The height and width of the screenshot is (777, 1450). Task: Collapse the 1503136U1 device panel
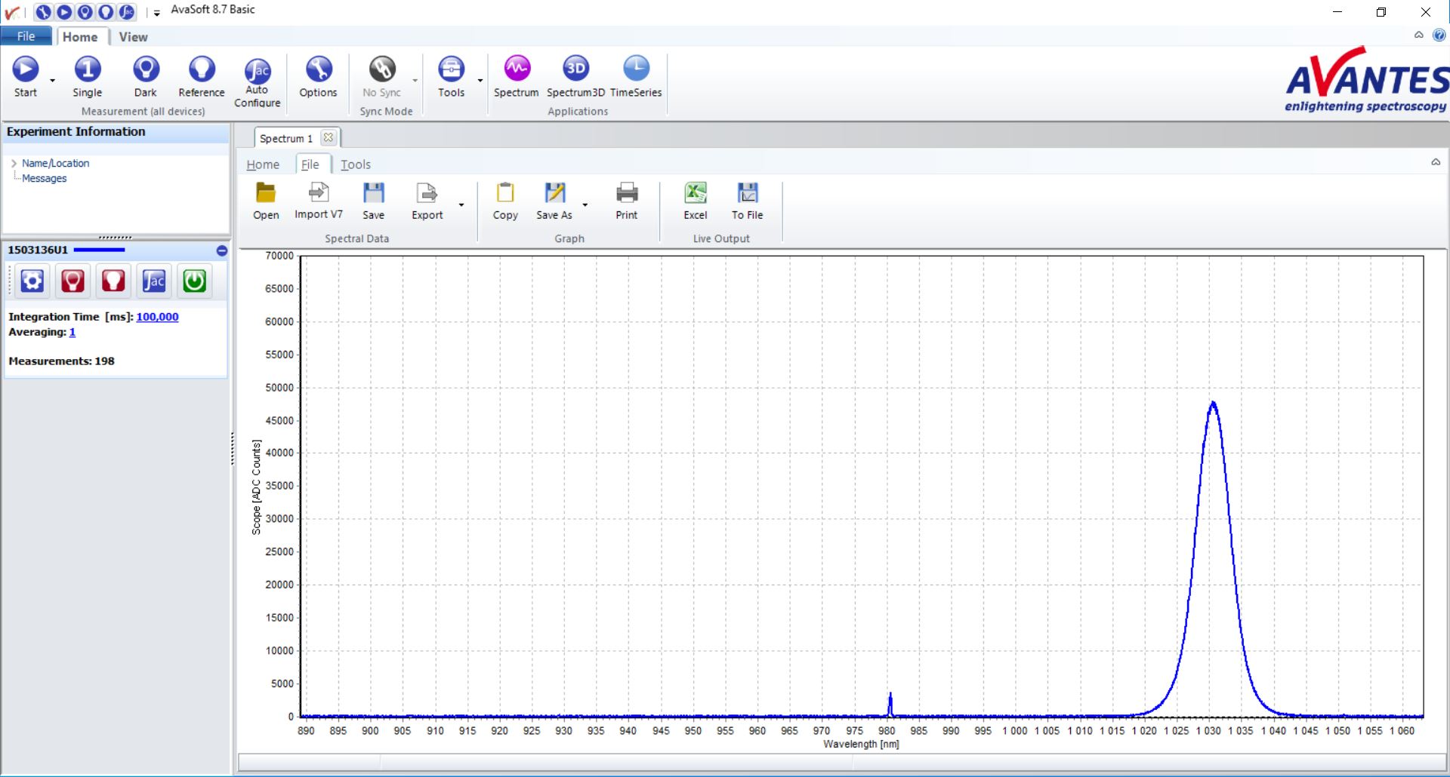pos(221,250)
